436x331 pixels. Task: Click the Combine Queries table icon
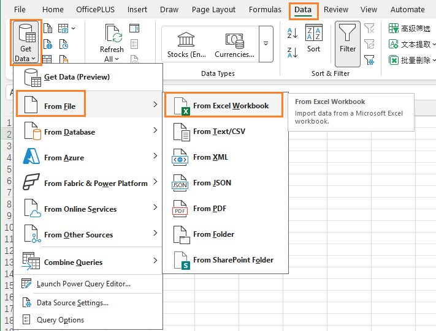[31, 261]
